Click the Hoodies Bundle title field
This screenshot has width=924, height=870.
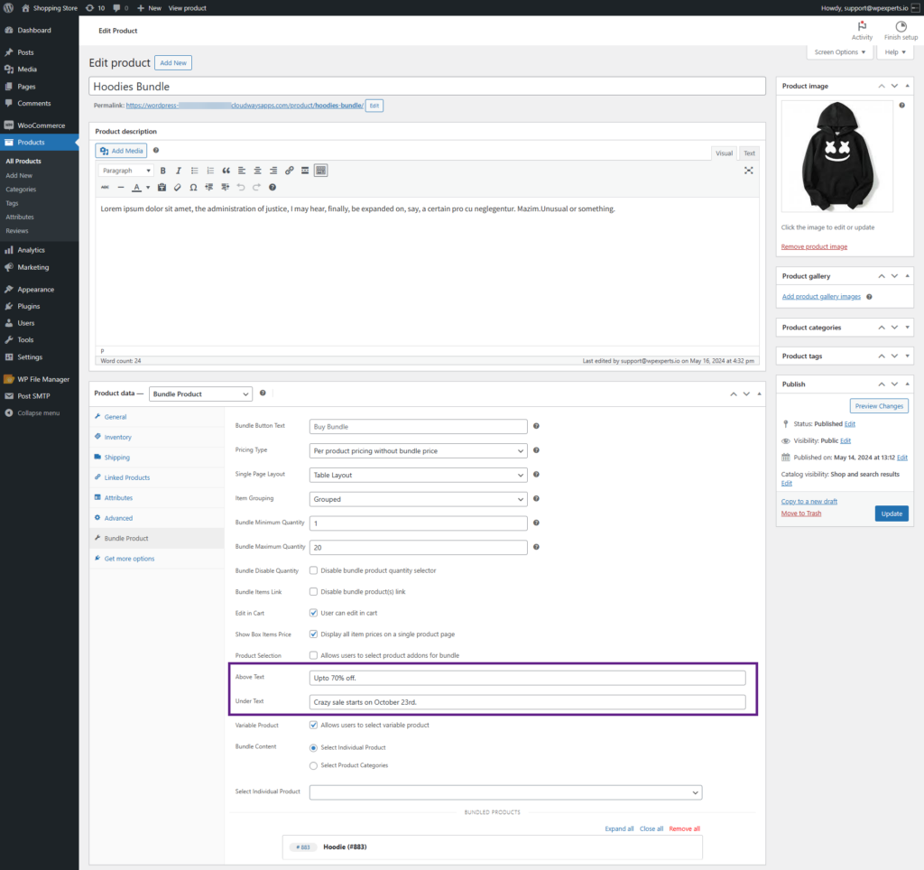(427, 87)
